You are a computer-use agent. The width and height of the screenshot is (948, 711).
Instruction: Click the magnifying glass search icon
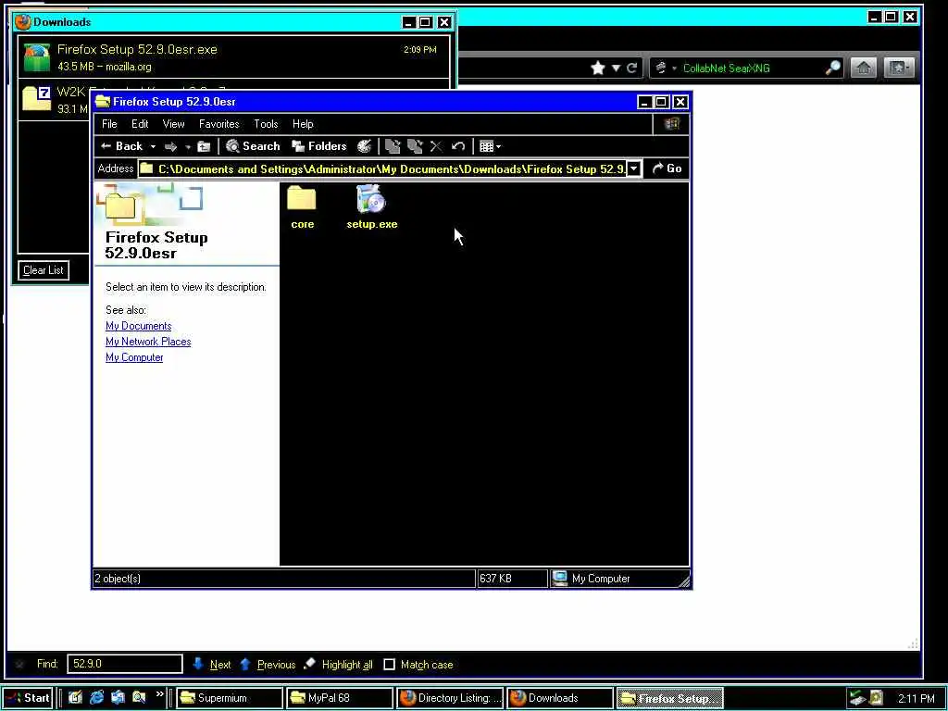pyautogui.click(x=833, y=68)
